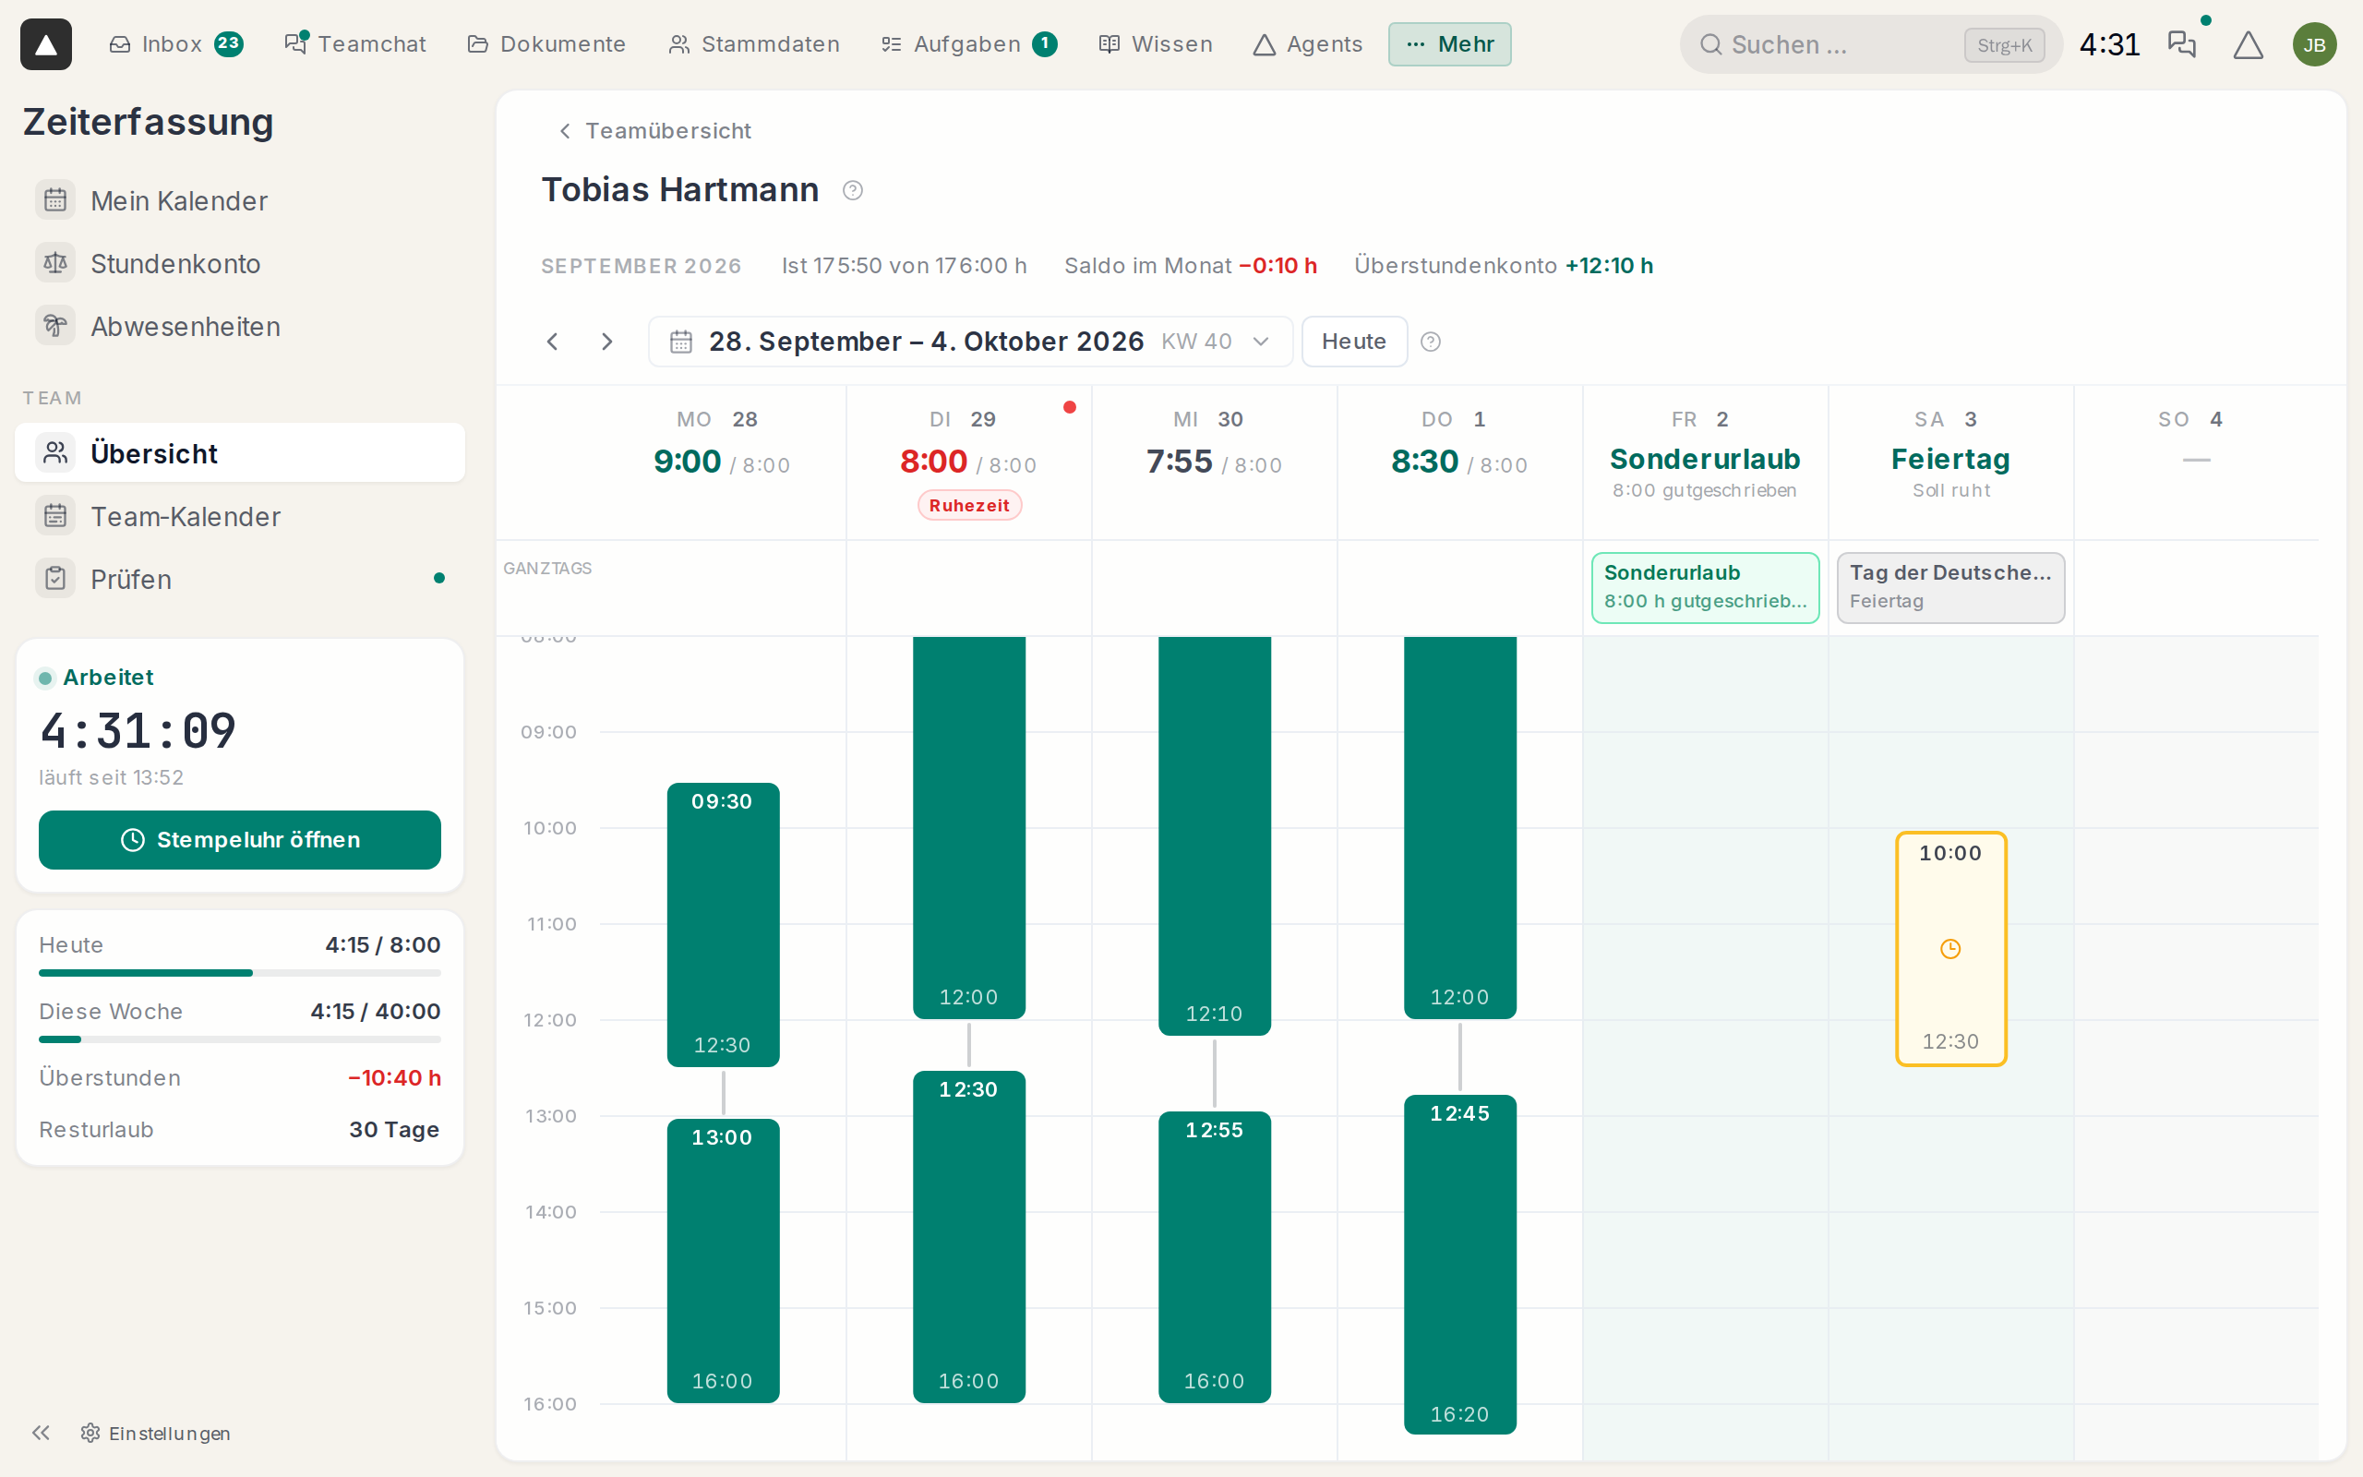Click help icon next to Tobias Hartmann
2363x1477 pixels.
pyautogui.click(x=853, y=189)
